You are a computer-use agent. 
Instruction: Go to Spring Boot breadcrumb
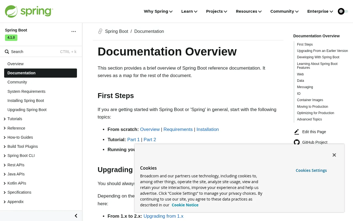pyautogui.click(x=117, y=31)
